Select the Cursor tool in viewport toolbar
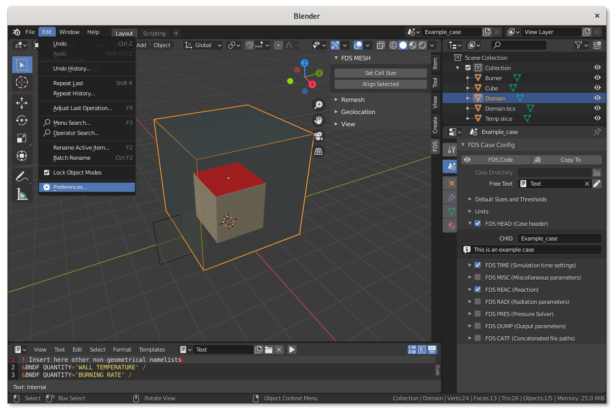The width and height of the screenshot is (616, 413). coord(22,82)
